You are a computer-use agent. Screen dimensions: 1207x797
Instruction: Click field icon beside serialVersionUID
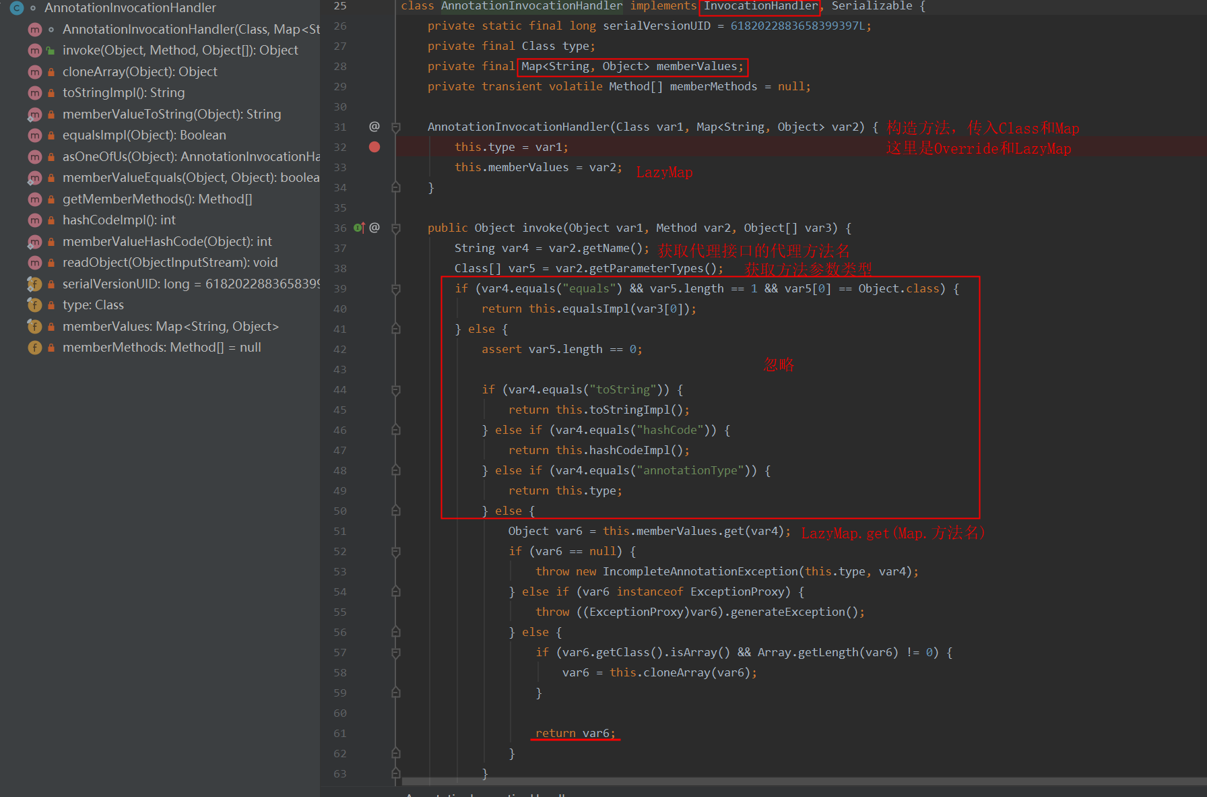pyautogui.click(x=35, y=284)
